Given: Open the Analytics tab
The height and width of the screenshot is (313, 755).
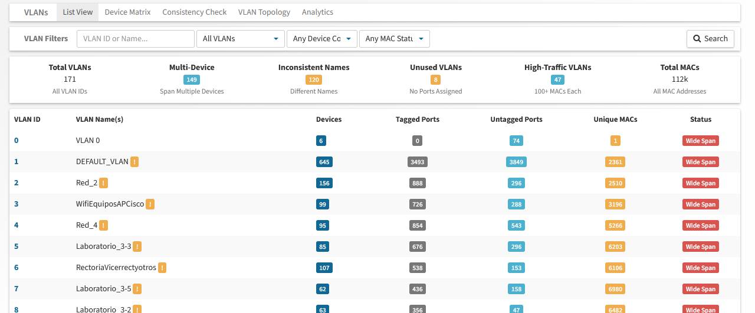Looking at the screenshot, I should (x=317, y=12).
